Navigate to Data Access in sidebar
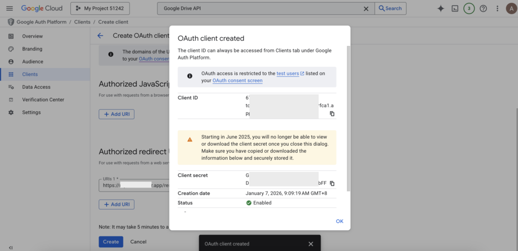 (36, 87)
